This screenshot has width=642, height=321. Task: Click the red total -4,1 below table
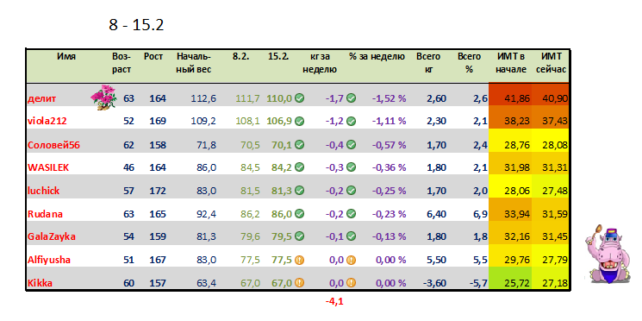[x=334, y=302]
